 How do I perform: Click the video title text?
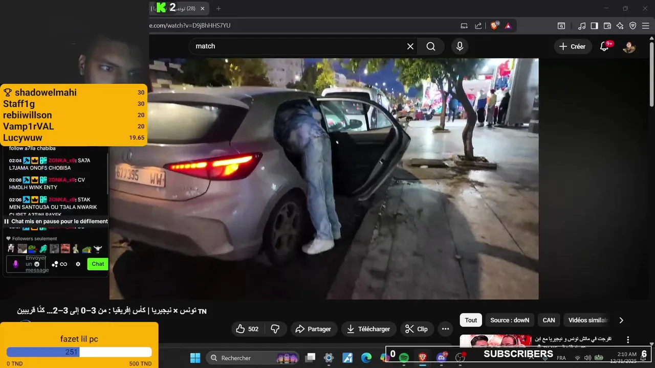tap(112, 311)
